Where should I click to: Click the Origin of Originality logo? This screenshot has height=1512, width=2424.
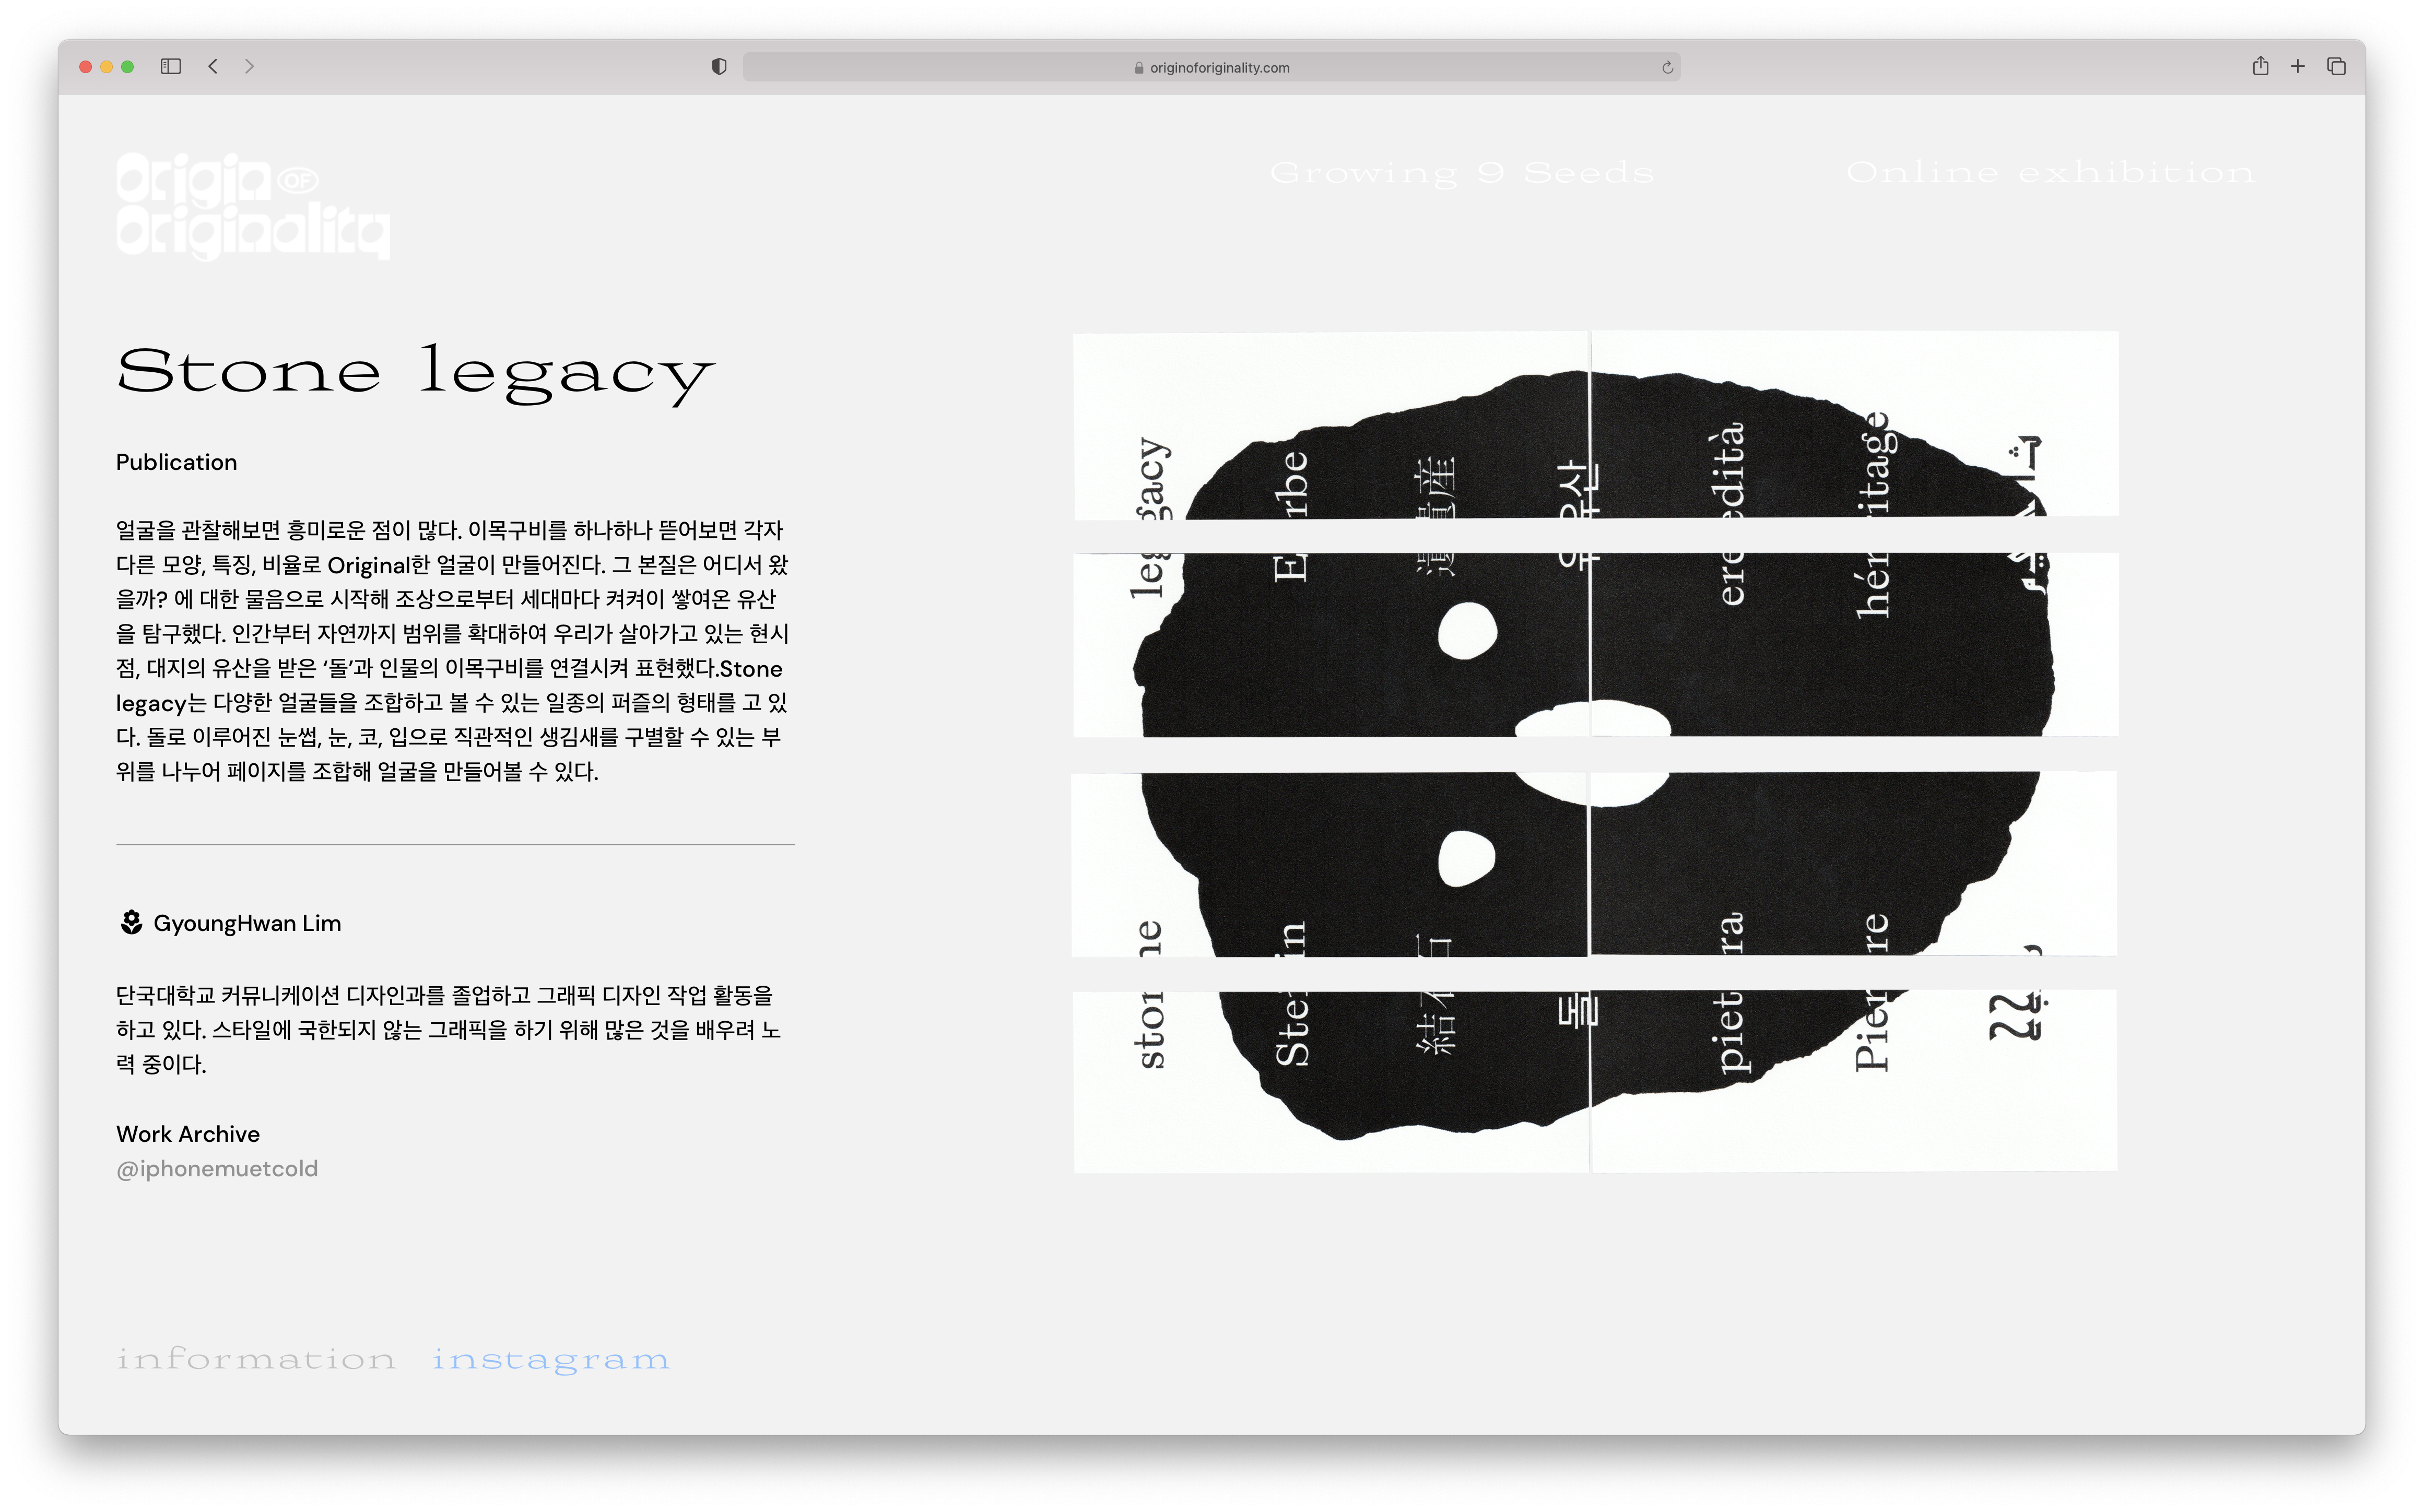tap(253, 206)
